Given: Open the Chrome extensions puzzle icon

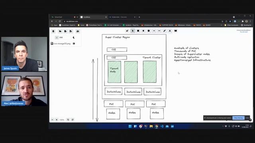Looking at the screenshot, I should [x=243, y=21].
